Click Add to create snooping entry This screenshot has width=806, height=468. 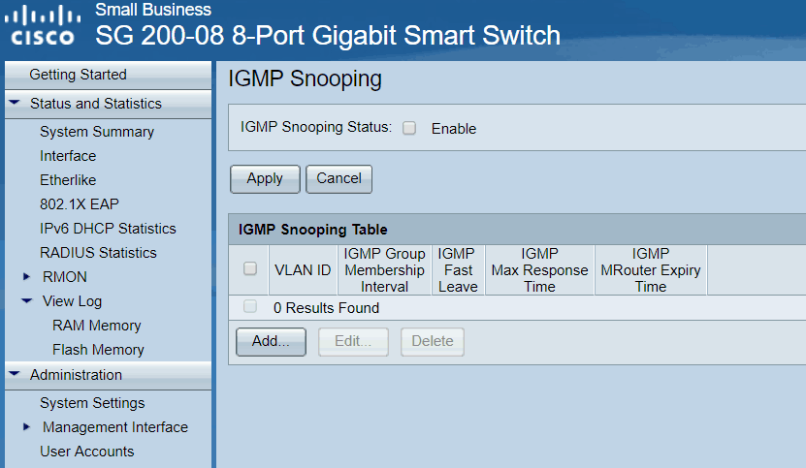point(271,341)
